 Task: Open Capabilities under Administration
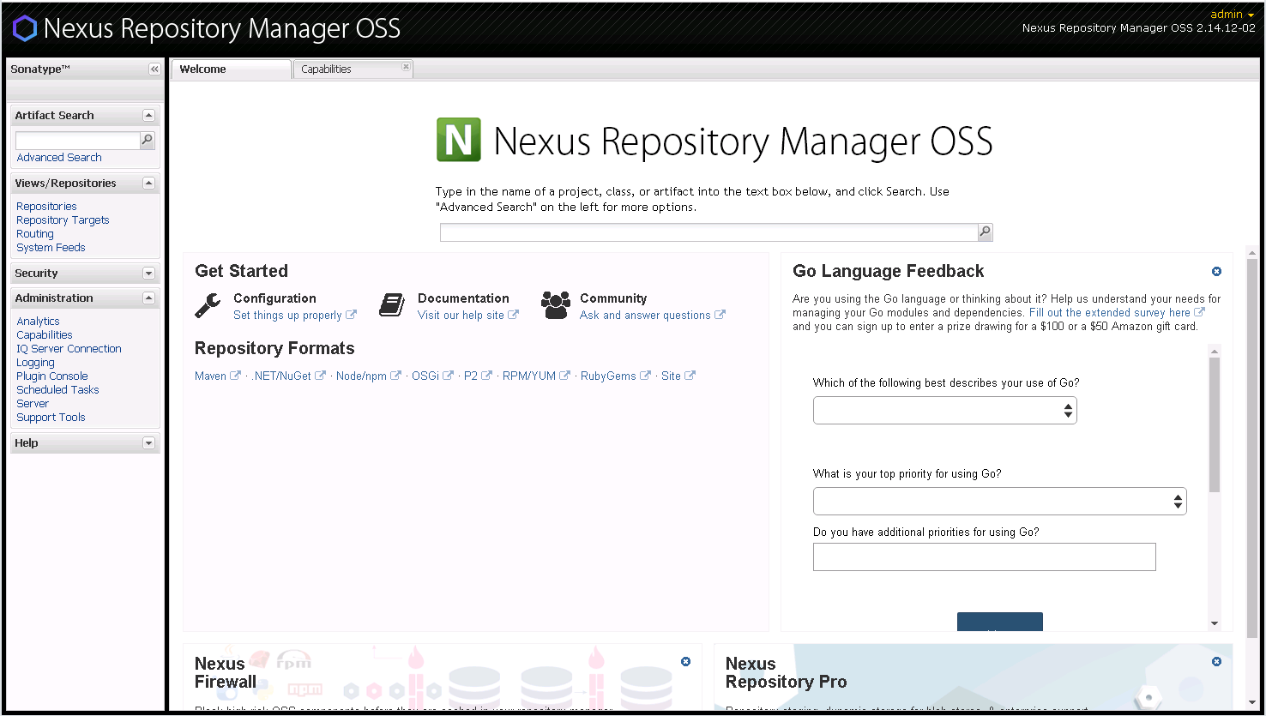45,335
